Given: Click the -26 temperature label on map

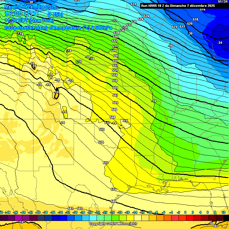Looking at the screenshot, I should point(171,46).
